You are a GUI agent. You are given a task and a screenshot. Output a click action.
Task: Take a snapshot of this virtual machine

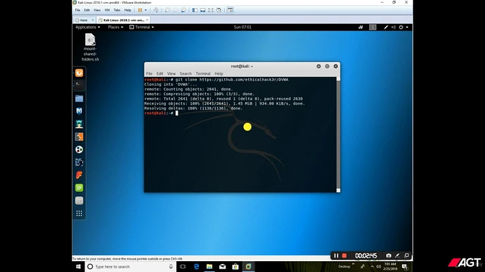point(168,10)
